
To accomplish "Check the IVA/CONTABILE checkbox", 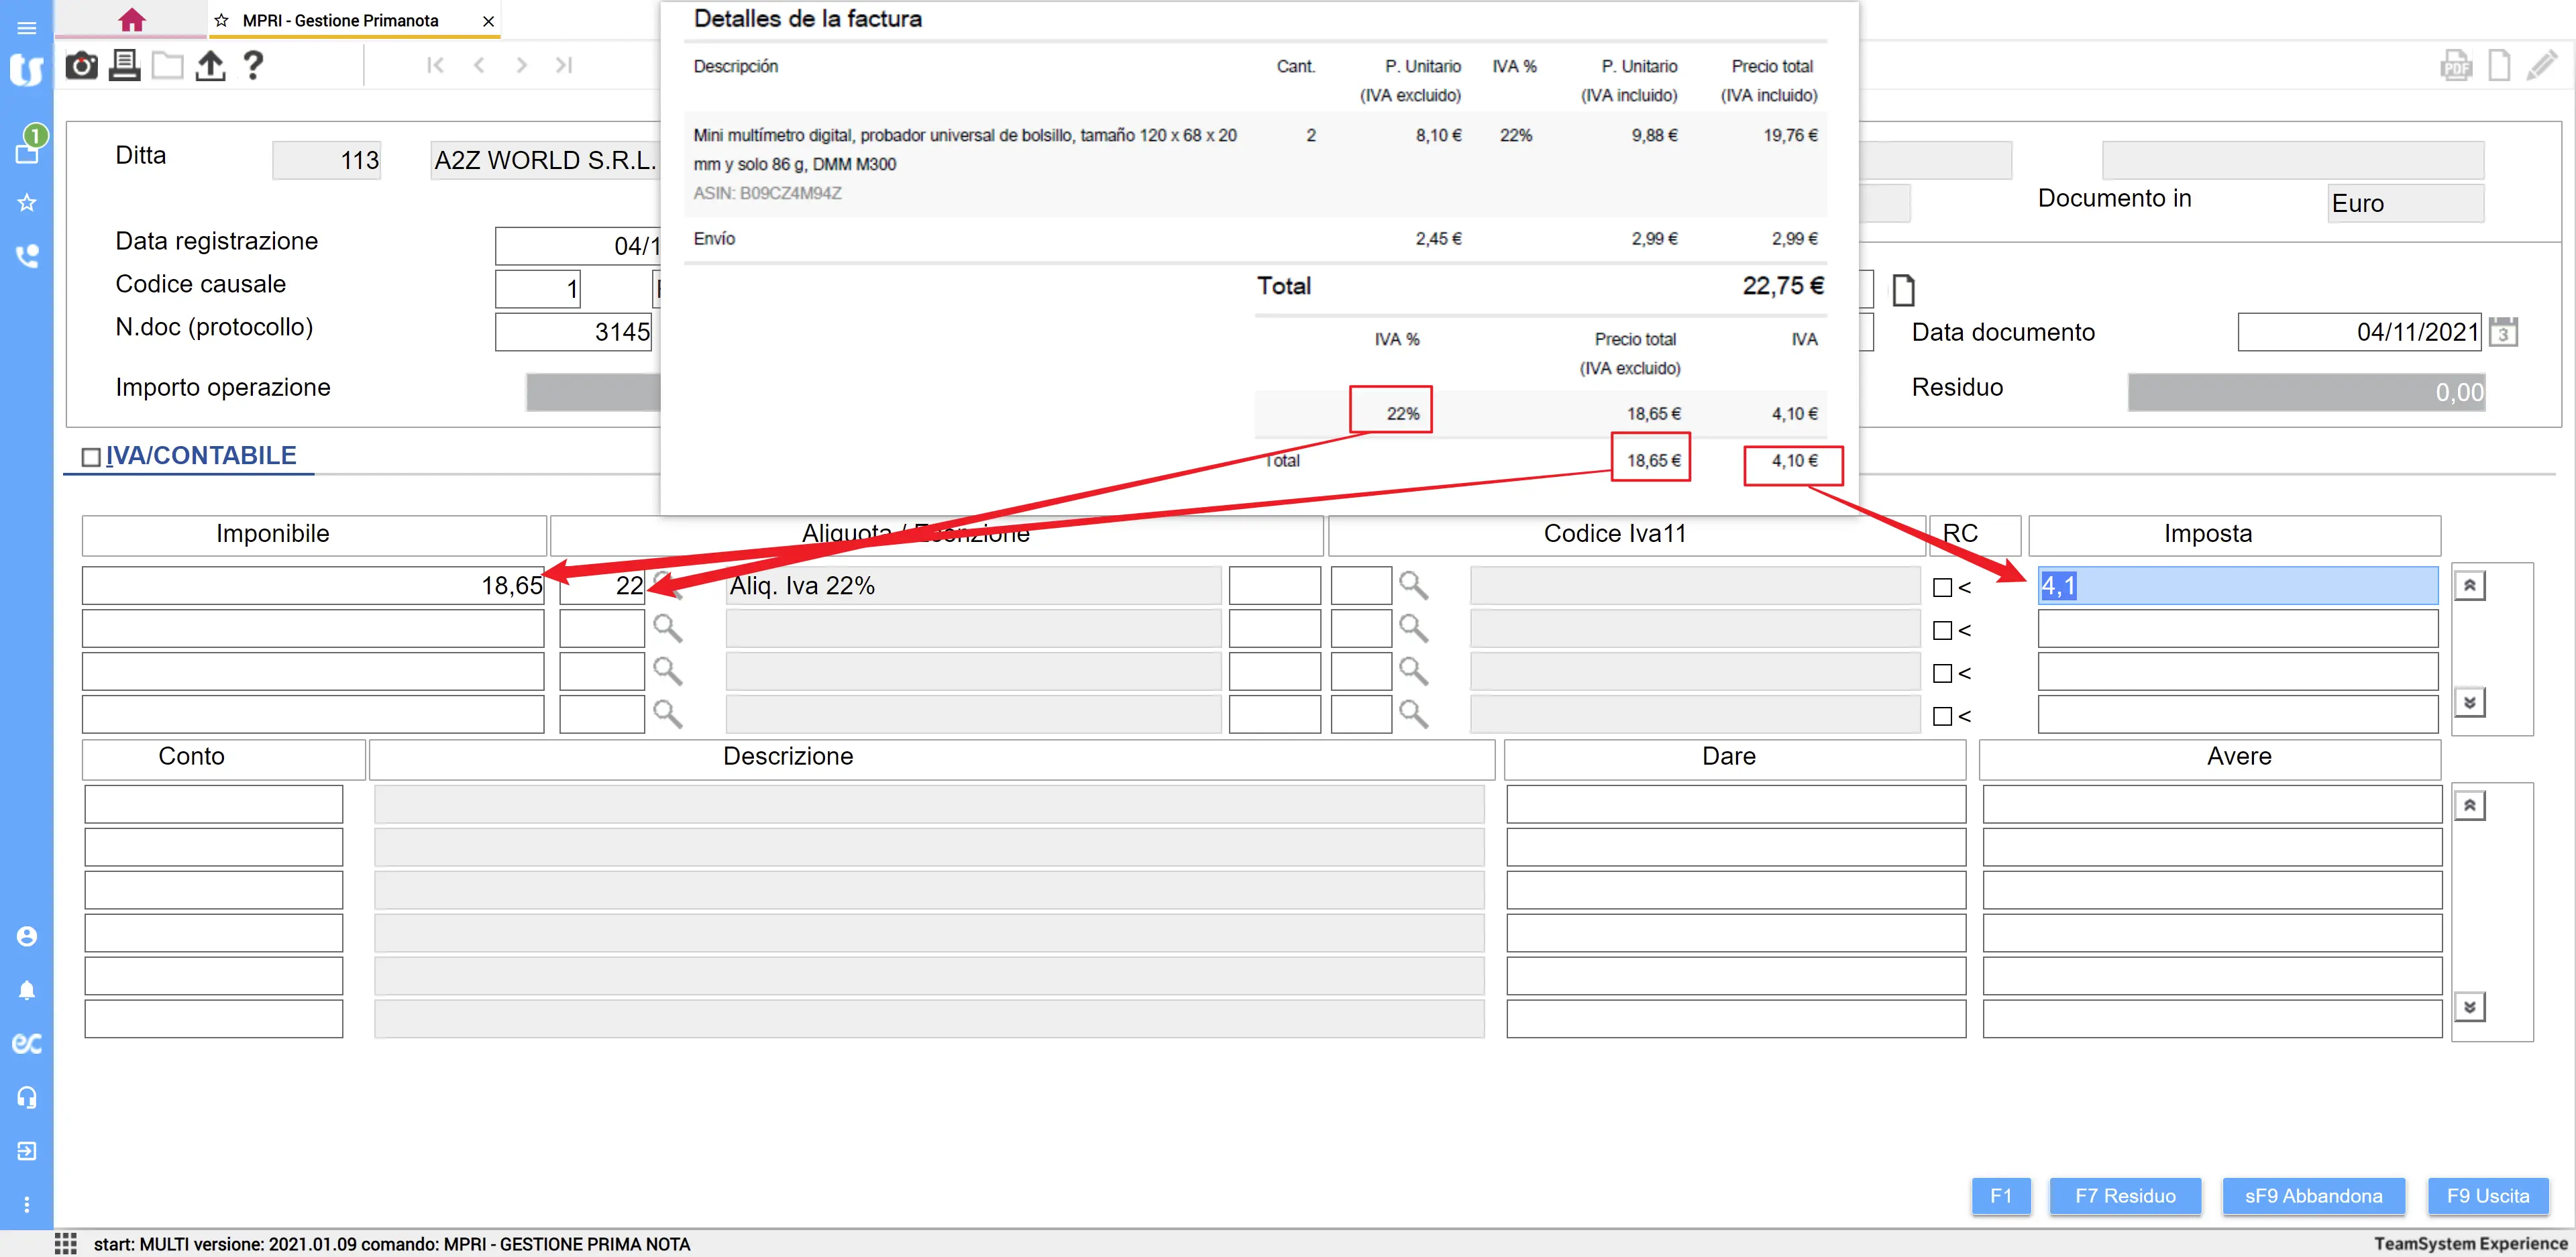I will [x=91, y=457].
